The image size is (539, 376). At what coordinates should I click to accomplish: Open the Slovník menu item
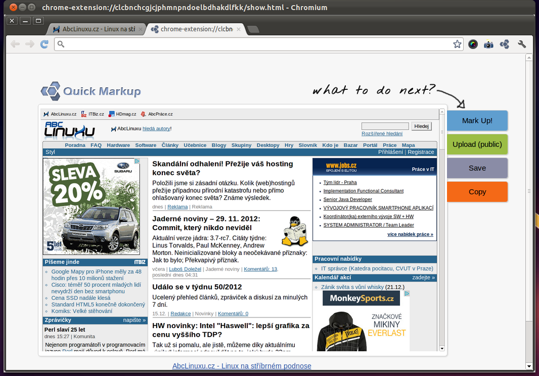307,145
